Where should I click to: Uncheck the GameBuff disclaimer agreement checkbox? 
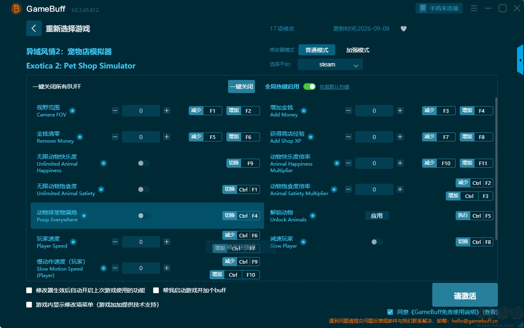pyautogui.click(x=390, y=312)
